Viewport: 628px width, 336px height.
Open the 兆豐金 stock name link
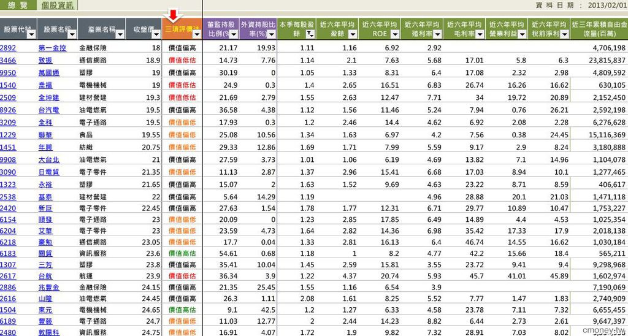tap(49, 288)
